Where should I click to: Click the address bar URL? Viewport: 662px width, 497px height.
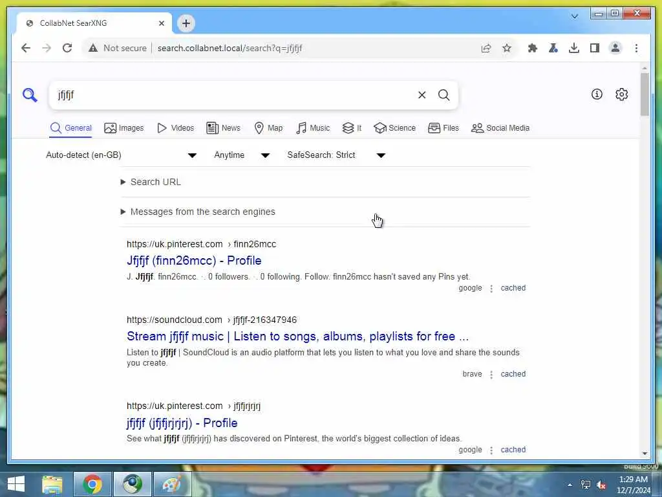coord(230,48)
